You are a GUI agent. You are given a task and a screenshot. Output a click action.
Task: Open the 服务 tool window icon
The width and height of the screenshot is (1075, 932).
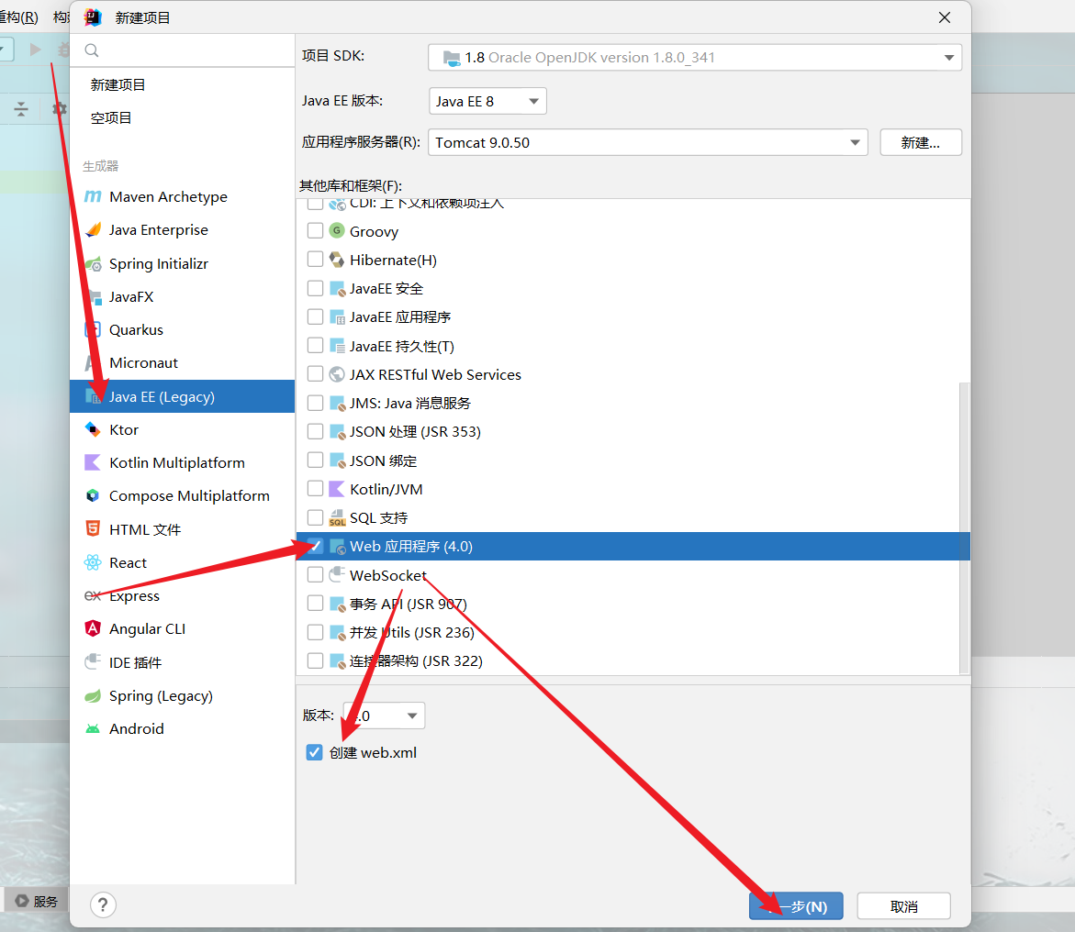pyautogui.click(x=22, y=901)
